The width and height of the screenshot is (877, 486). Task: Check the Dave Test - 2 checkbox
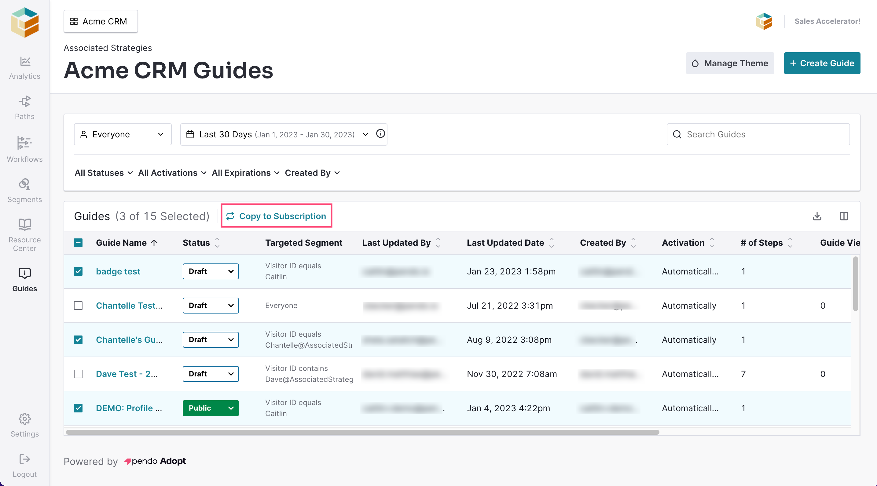coord(78,374)
